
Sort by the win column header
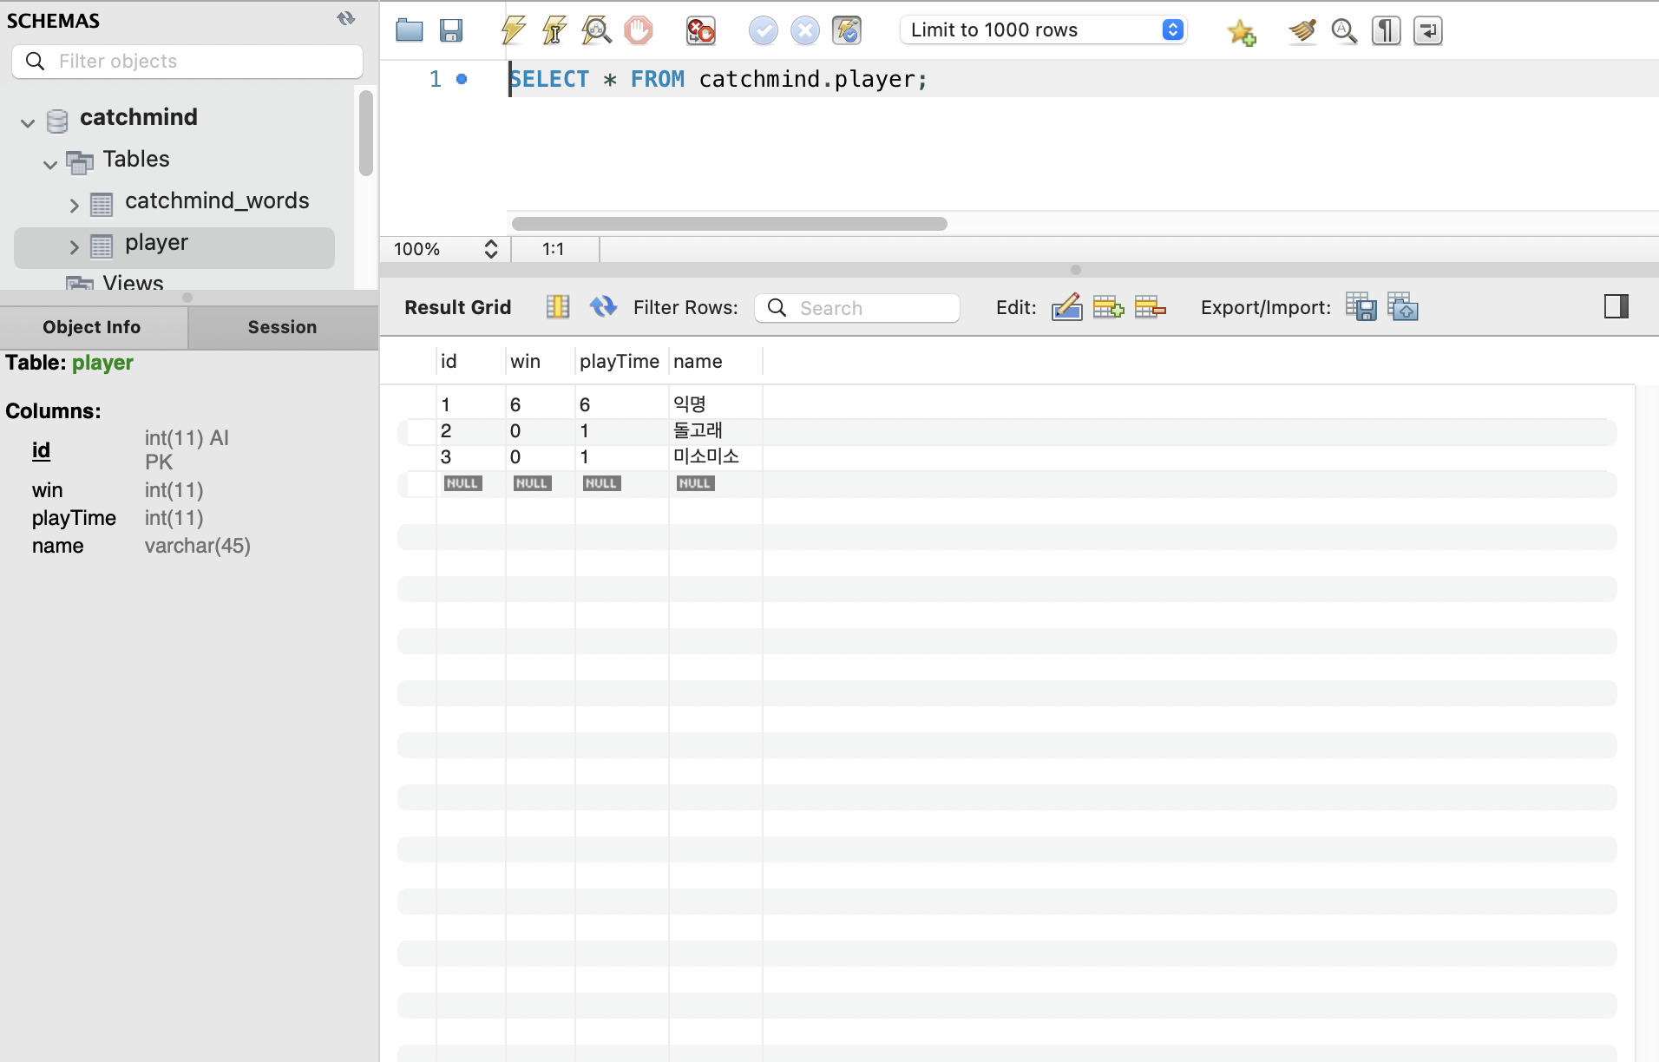pos(540,361)
